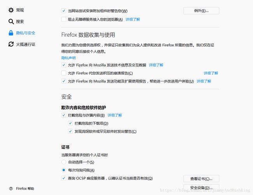Enable 阻止无障碍服务接入您的浏览器 checkbox
Screen dimensions: 253x195
(64, 19)
